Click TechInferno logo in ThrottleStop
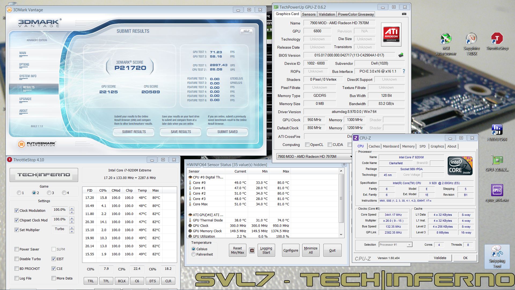This screenshot has height=290, width=515. coord(44,175)
